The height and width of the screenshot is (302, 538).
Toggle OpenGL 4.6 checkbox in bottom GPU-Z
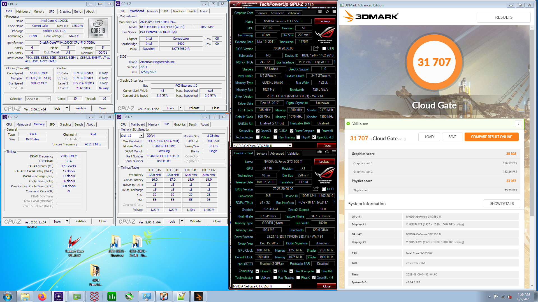click(x=314, y=278)
